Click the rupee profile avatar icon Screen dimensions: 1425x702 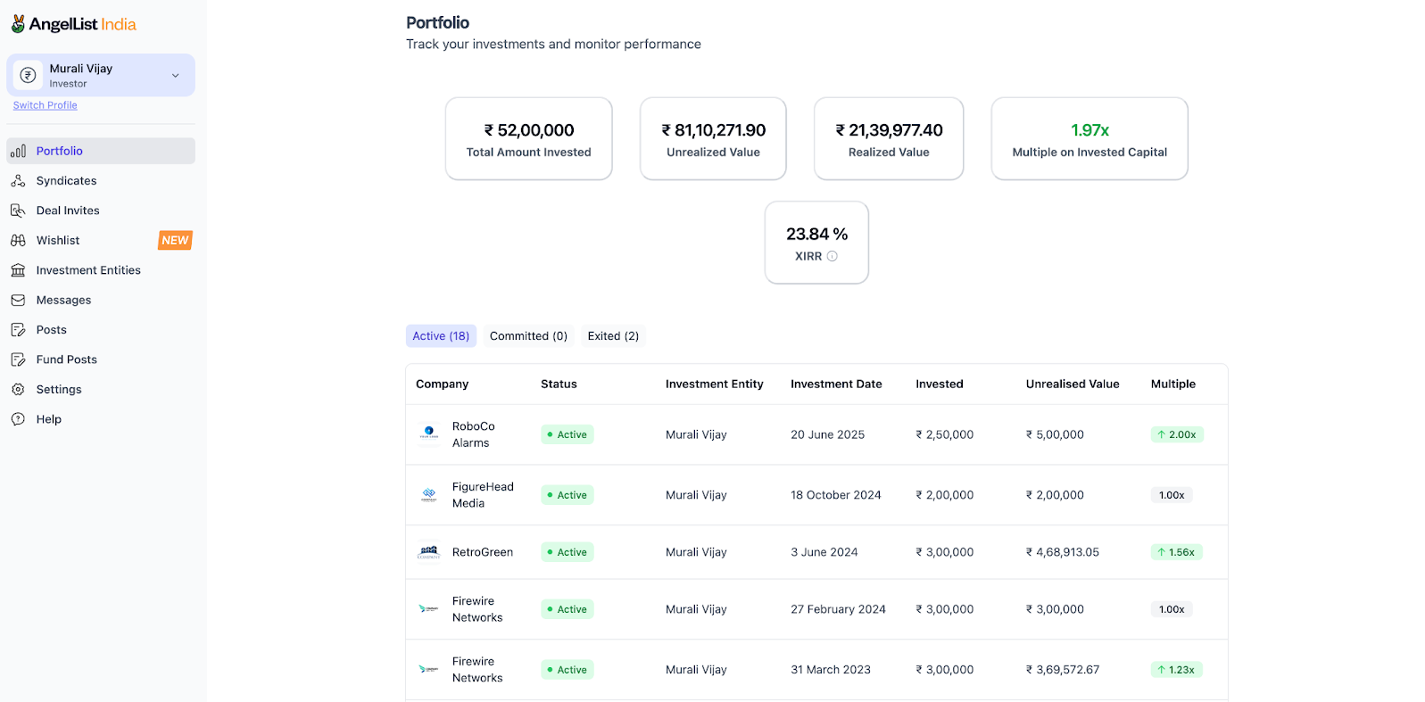tap(29, 76)
